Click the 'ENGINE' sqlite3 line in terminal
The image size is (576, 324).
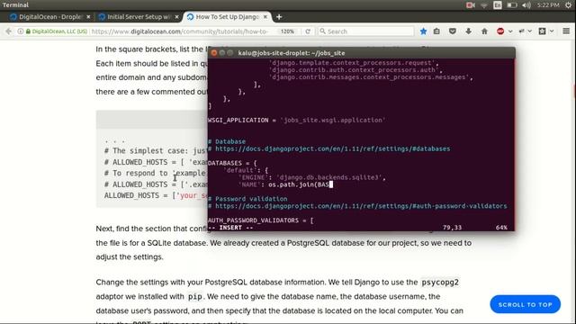pos(312,177)
